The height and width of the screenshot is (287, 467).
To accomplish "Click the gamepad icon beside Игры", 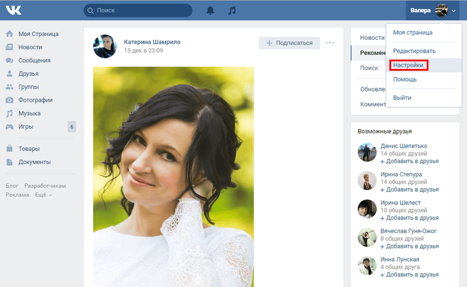I will click(x=9, y=127).
